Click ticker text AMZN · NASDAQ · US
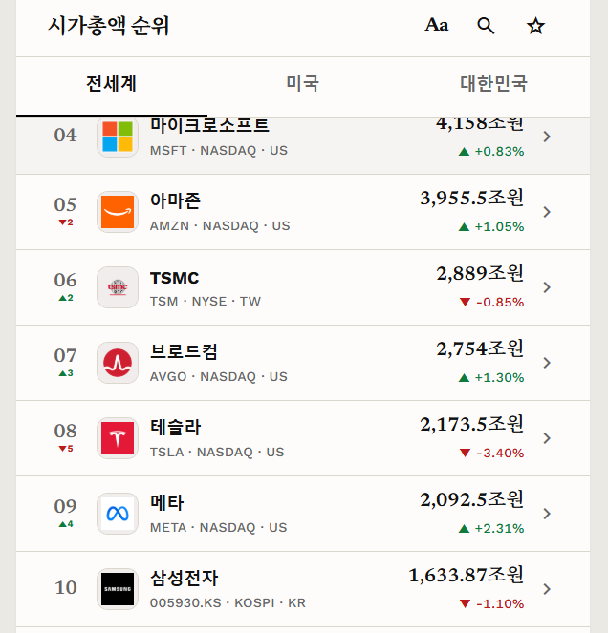 pos(220,225)
